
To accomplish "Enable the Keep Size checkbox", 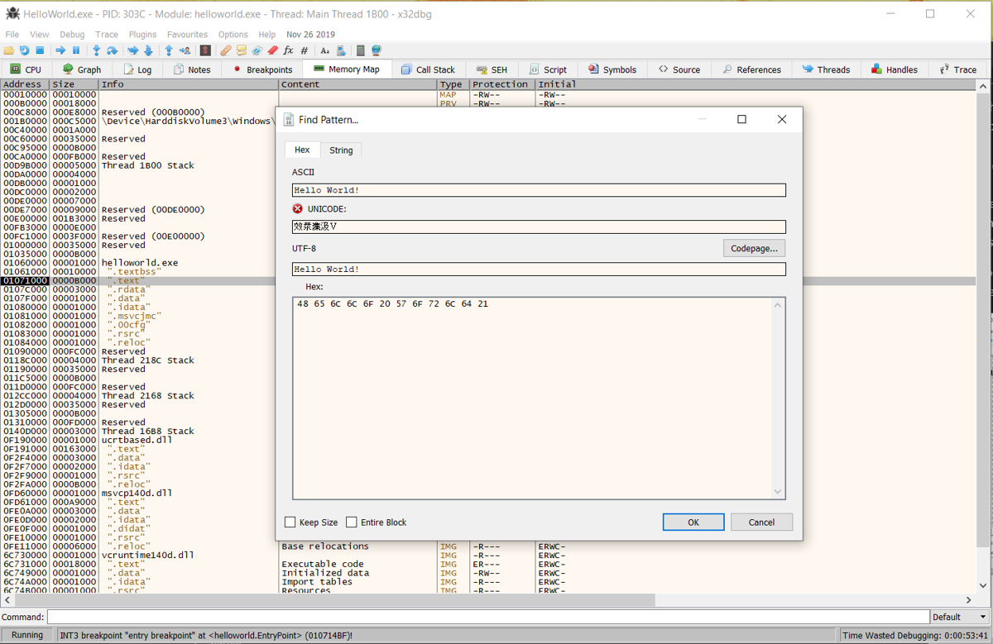I will (290, 522).
